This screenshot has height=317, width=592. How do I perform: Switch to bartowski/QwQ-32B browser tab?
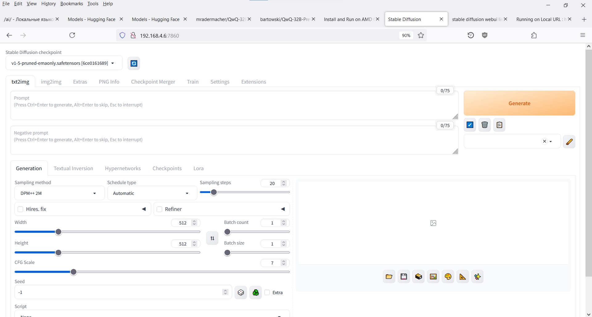click(x=286, y=19)
